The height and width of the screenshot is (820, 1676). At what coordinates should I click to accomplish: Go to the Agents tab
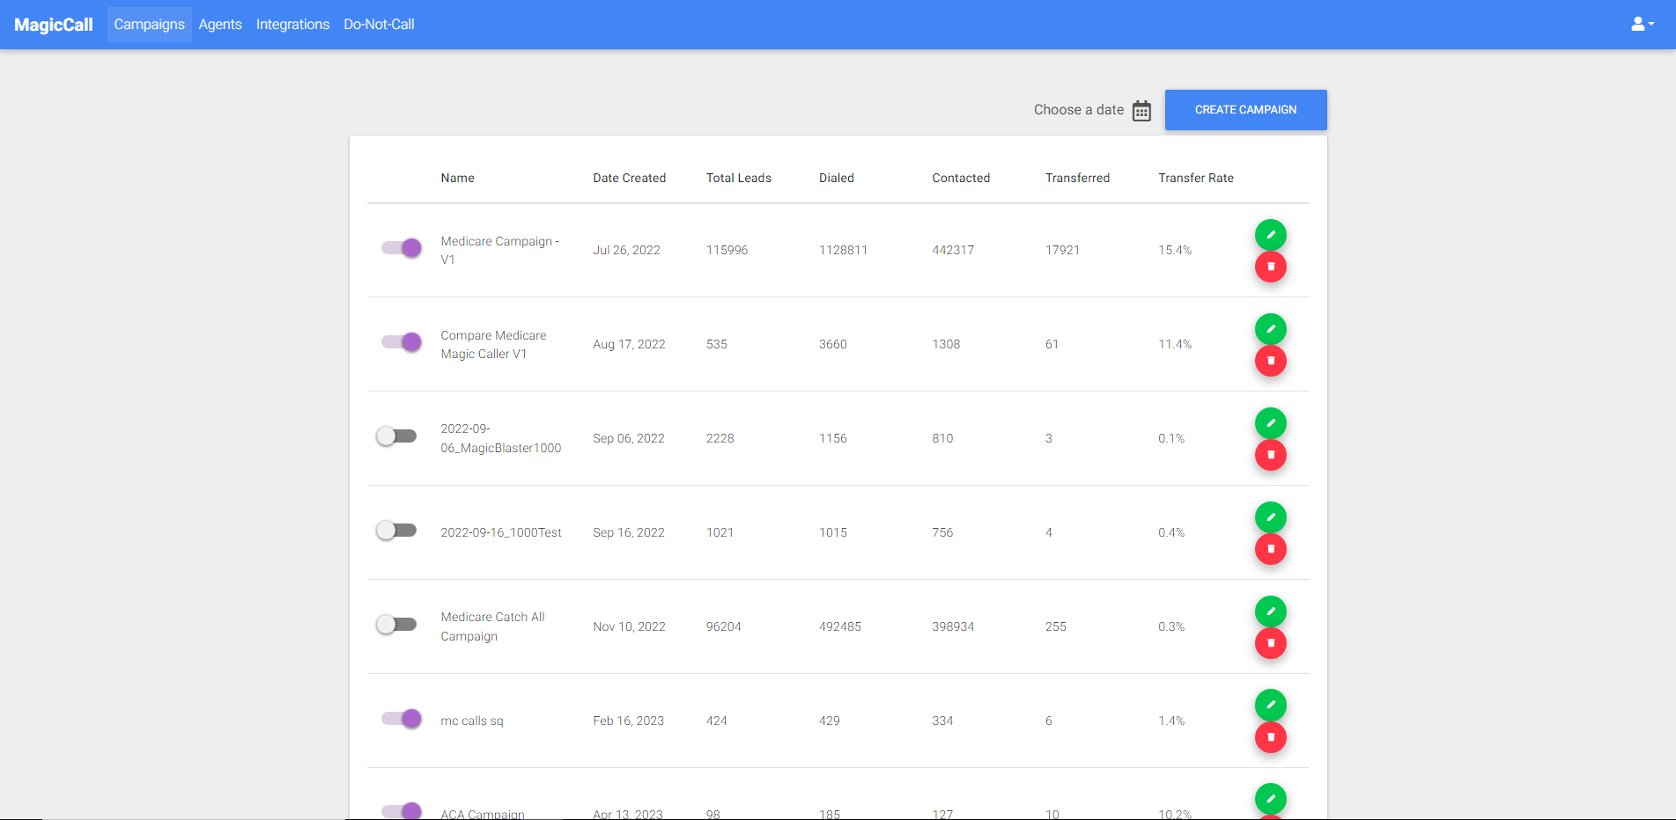(220, 25)
